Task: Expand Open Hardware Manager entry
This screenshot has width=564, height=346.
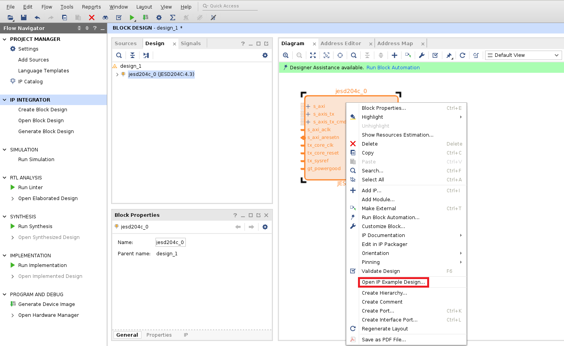Action: click(13, 315)
